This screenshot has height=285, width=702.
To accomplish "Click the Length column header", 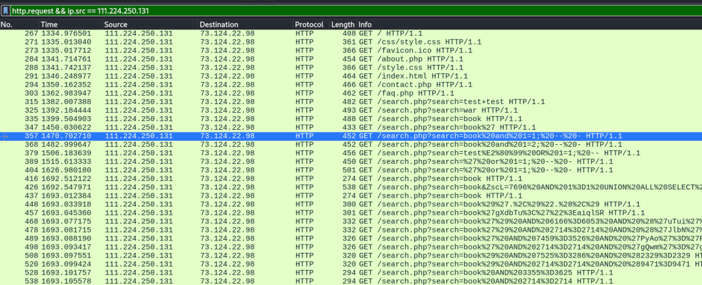I will pos(343,25).
